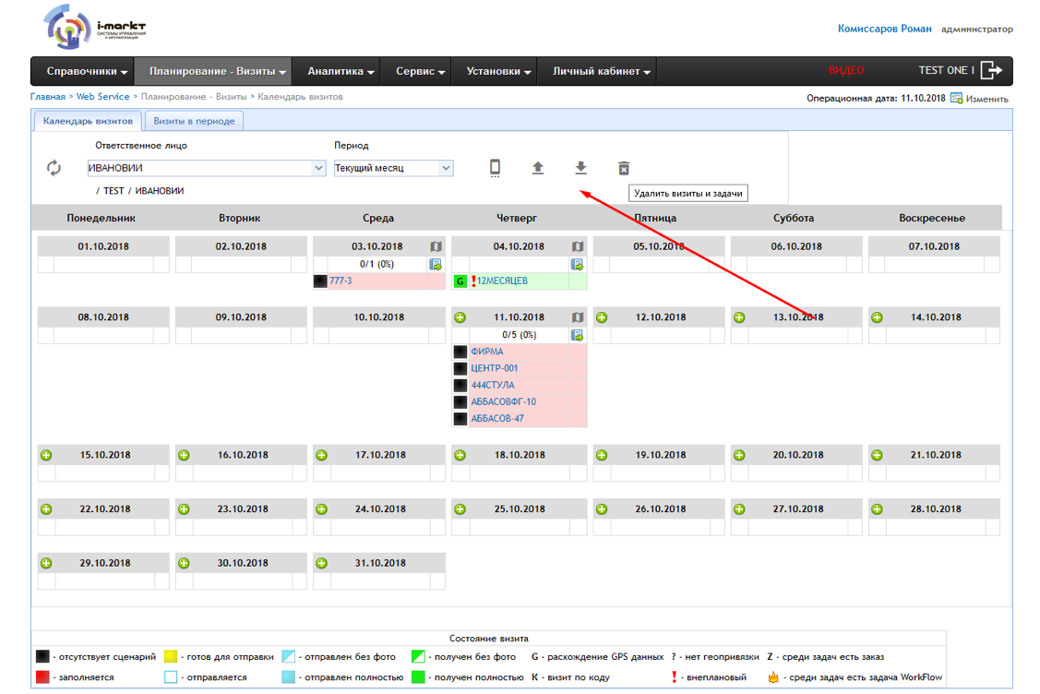Add visit on 28.10.2018 plus icon

(x=877, y=509)
